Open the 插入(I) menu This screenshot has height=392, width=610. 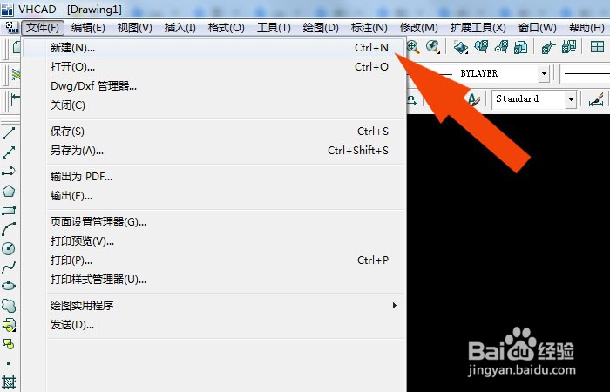pyautogui.click(x=180, y=28)
